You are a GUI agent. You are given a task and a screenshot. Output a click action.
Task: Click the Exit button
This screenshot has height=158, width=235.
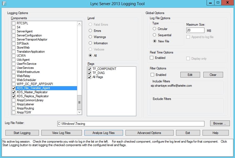click(x=188, y=133)
